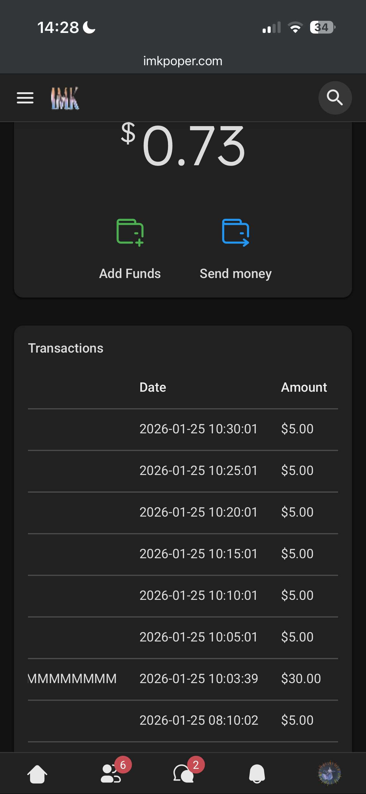Tap the $0.73 wallet balance
This screenshot has width=366, height=794.
(x=183, y=145)
